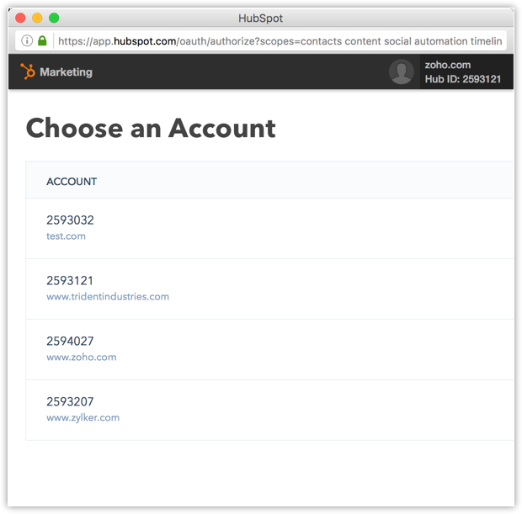
Task: Click the HubSpot sprocket logo icon
Action: click(28, 72)
